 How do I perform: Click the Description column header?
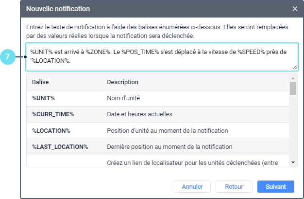pyautogui.click(x=123, y=82)
